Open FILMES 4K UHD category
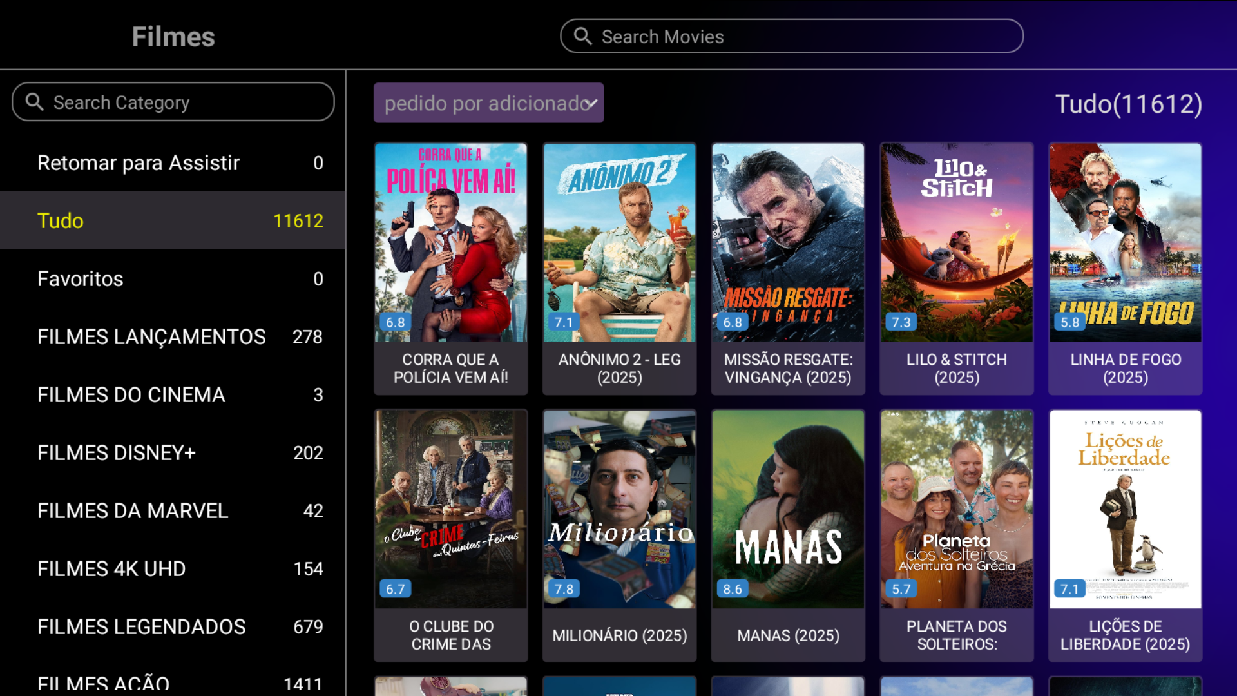Screen dimensions: 1237x696 coord(173,568)
